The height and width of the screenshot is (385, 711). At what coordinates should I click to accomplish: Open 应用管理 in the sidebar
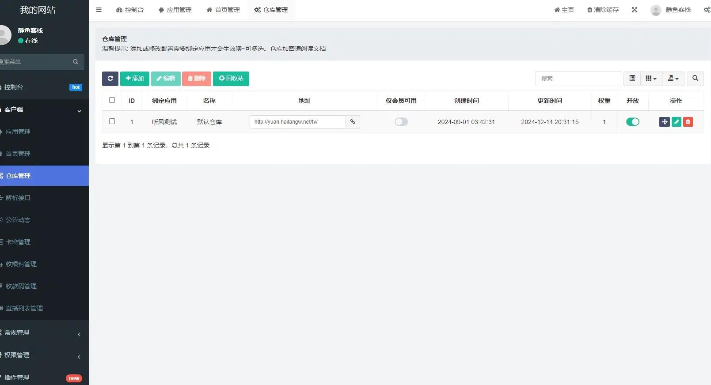(x=44, y=132)
